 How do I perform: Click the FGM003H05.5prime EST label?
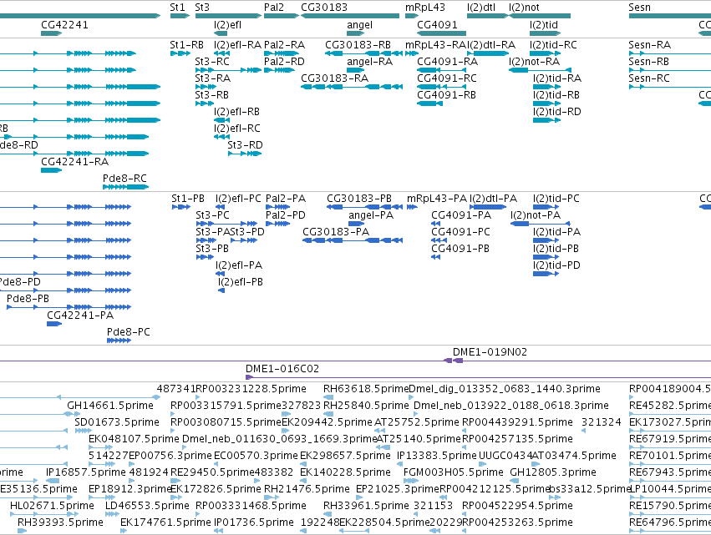(454, 473)
